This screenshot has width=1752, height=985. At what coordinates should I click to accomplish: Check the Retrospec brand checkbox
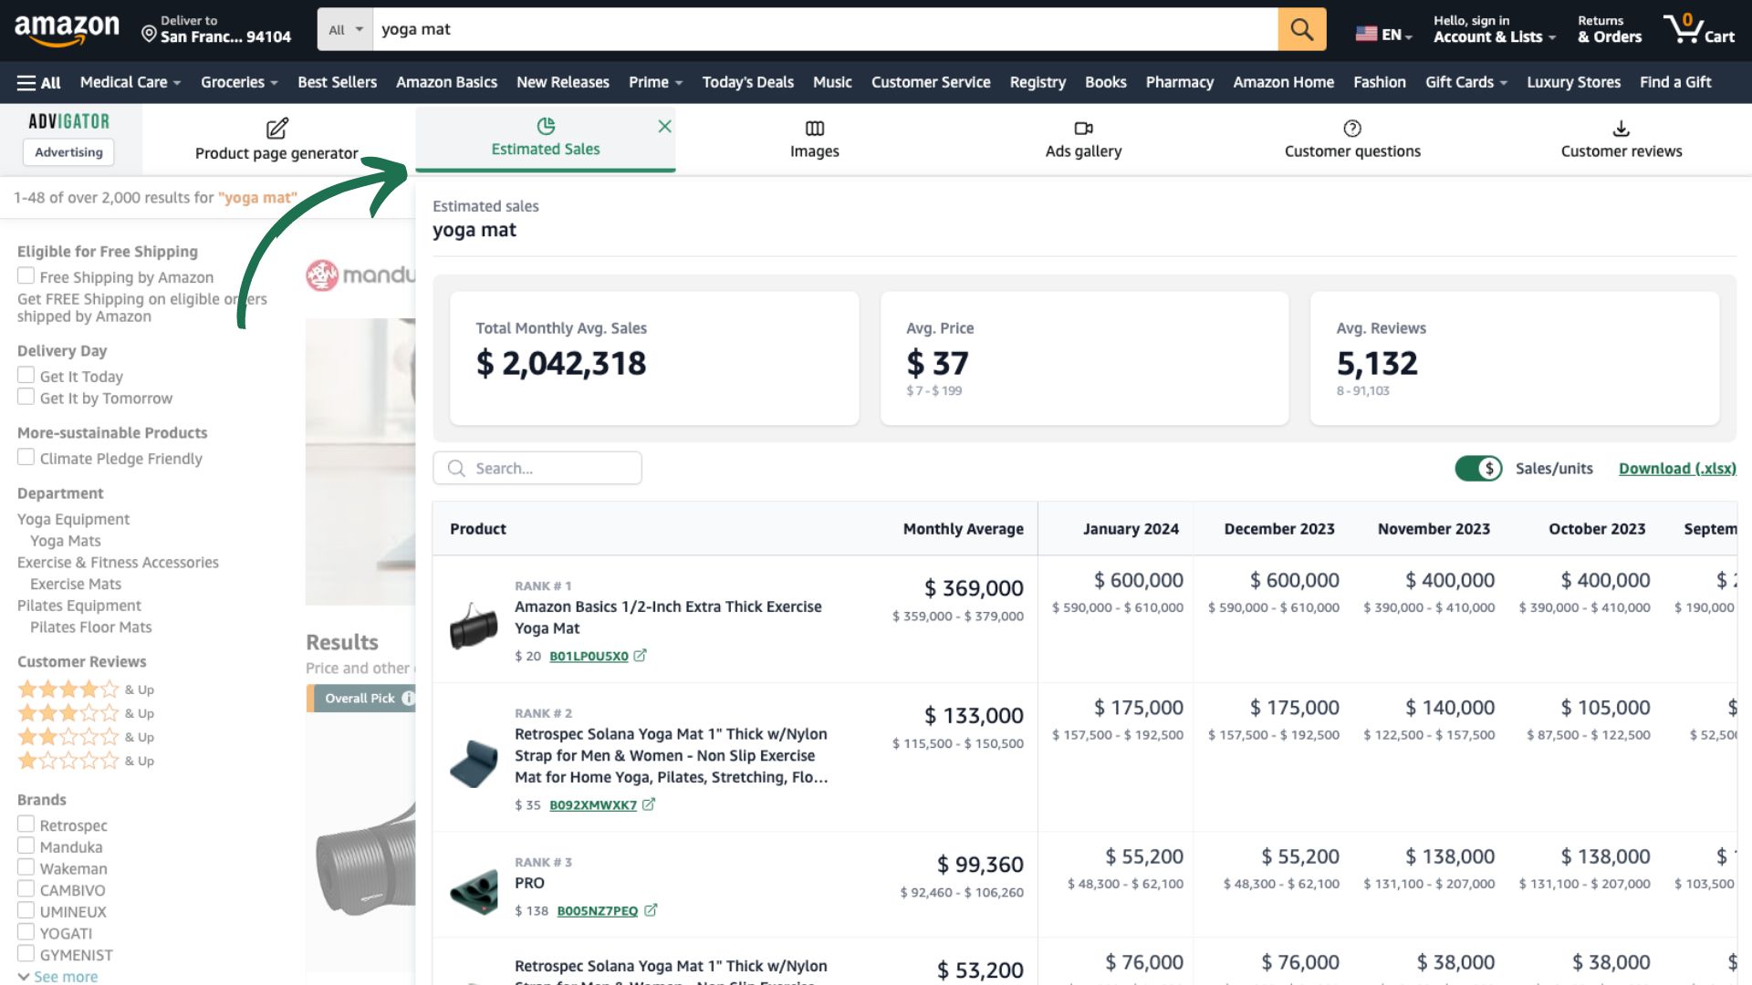26,824
